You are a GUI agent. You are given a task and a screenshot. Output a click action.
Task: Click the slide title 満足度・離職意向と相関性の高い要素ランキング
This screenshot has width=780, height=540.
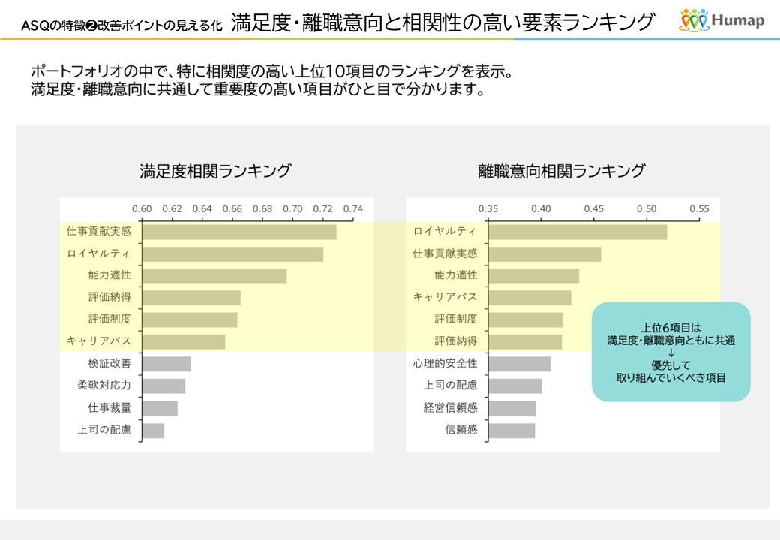click(442, 22)
